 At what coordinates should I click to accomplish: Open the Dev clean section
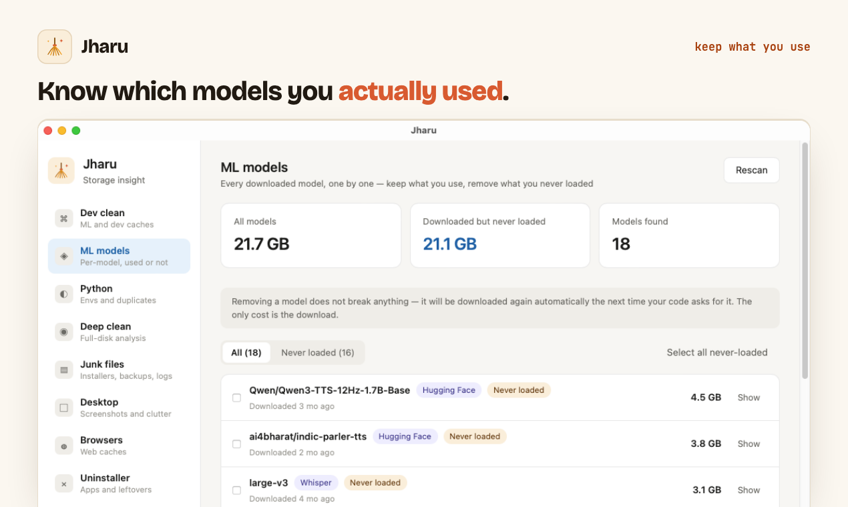pyautogui.click(x=119, y=218)
